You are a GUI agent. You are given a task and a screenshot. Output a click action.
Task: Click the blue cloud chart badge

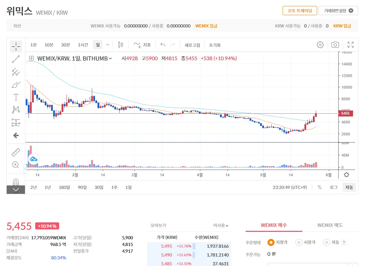click(x=33, y=159)
